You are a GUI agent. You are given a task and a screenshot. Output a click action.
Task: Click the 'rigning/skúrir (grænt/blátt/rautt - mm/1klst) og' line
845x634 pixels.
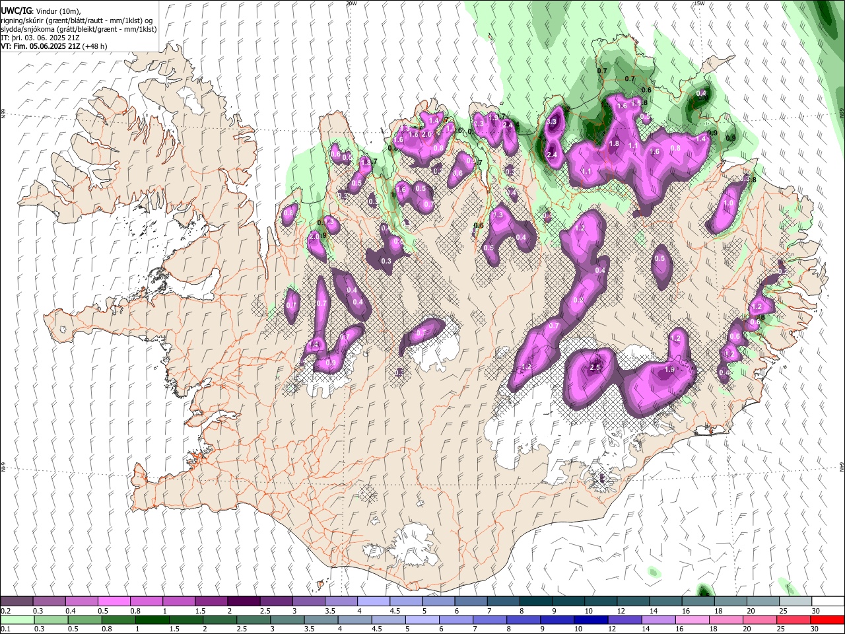(x=77, y=20)
